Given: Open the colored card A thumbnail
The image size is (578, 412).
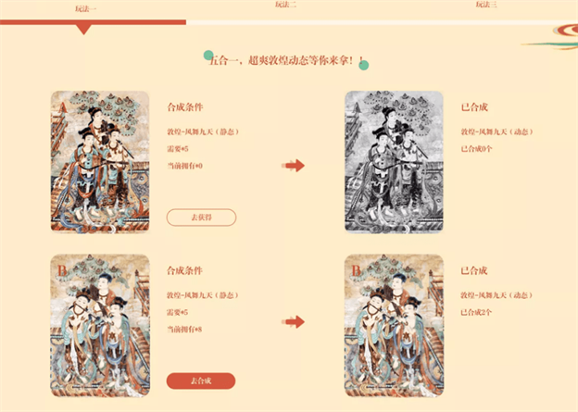Looking at the screenshot, I should click(x=100, y=162).
